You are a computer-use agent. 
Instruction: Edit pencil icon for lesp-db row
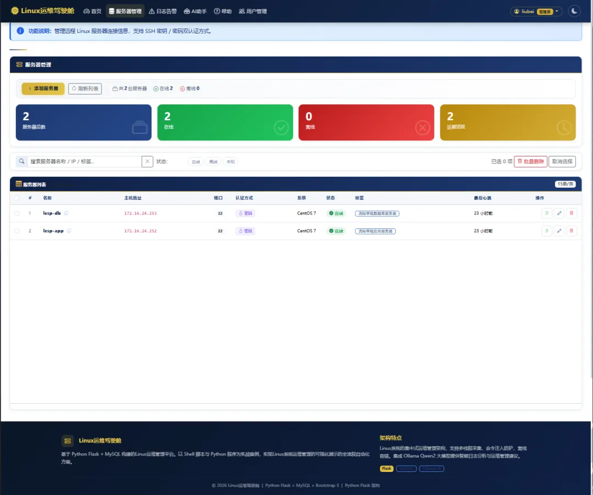559,213
